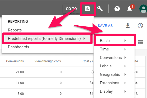Image resolution: width=147 pixels, height=98 pixels.
Task: Select Dashboards in Reporting menu
Action: 19,47
